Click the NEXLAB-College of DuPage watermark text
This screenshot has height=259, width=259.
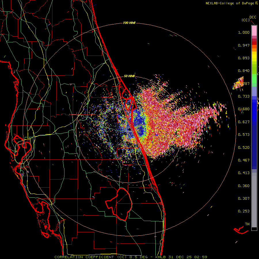click(x=231, y=3)
